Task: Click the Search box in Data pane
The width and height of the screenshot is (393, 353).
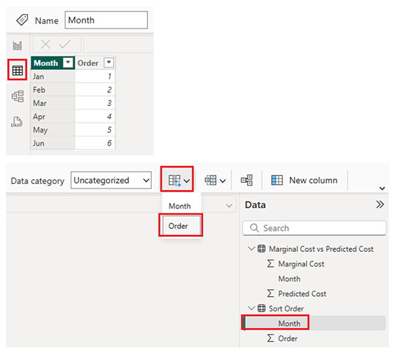Action: [x=314, y=228]
